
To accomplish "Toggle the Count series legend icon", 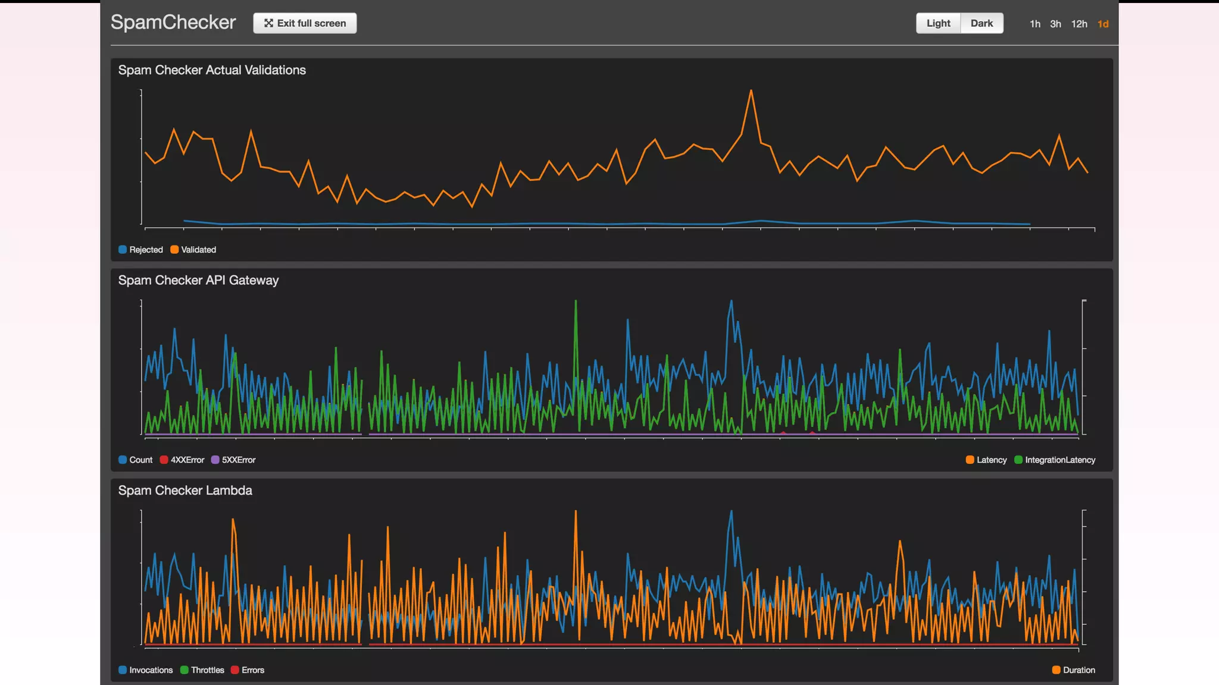I will 123,460.
